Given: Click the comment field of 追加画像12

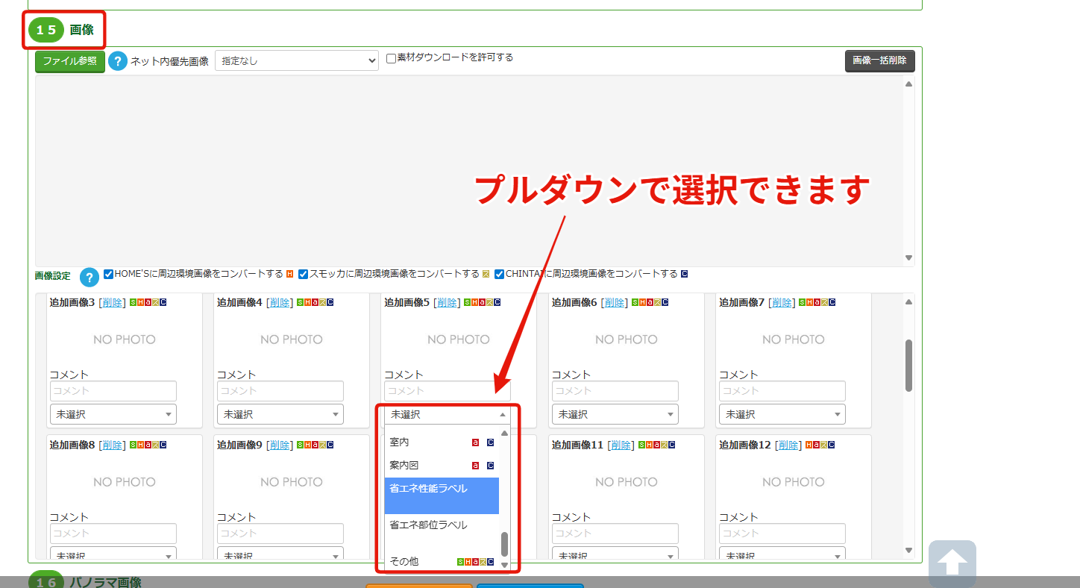Looking at the screenshot, I should coord(782,534).
